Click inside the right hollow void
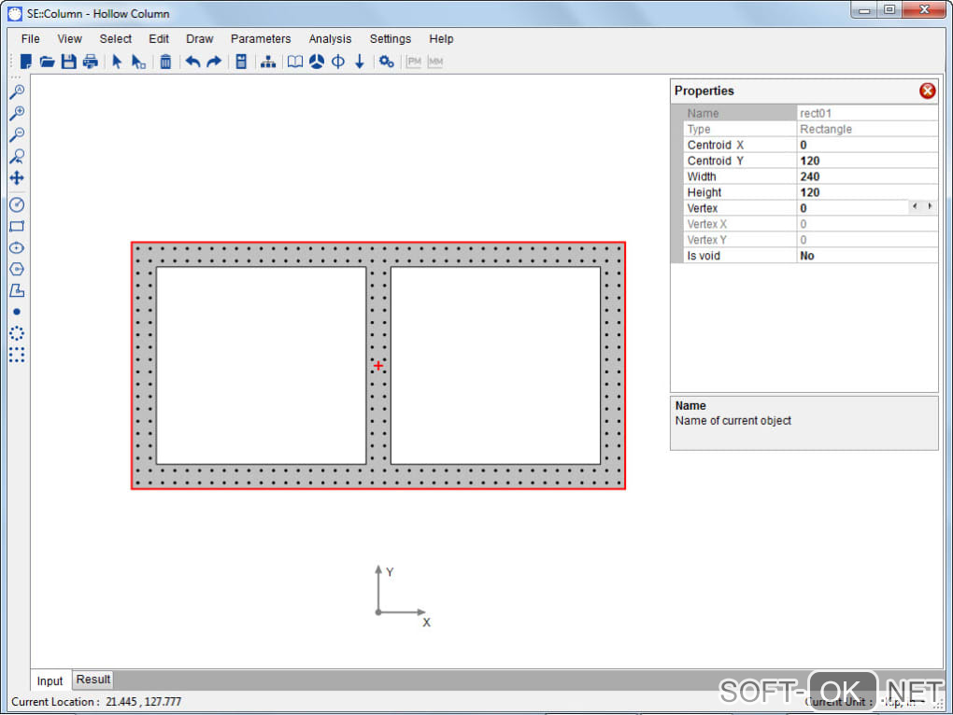This screenshot has width=953, height=715. [x=495, y=365]
